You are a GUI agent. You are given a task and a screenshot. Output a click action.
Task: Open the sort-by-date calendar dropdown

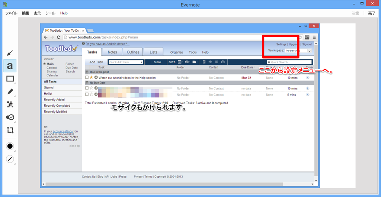(x=180, y=62)
